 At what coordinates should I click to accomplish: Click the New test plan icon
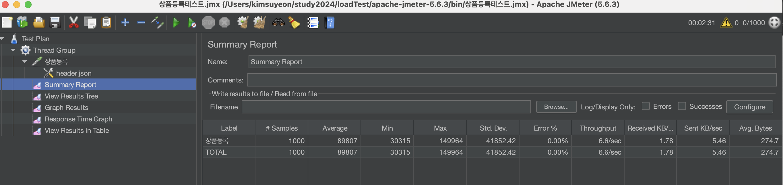(7, 22)
